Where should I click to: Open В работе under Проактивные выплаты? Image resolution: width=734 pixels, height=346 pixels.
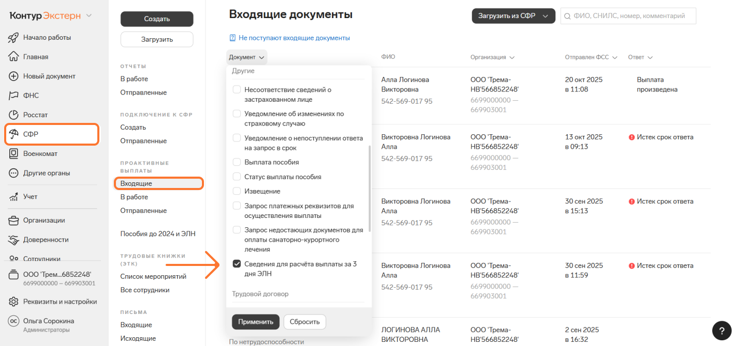pyautogui.click(x=134, y=197)
